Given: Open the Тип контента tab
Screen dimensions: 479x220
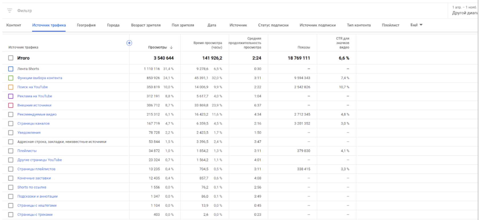Looking at the screenshot, I should coord(359,25).
